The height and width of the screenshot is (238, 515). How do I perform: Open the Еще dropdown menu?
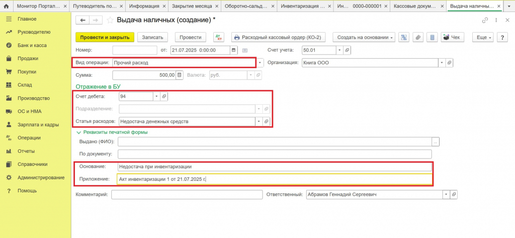tap(483, 37)
